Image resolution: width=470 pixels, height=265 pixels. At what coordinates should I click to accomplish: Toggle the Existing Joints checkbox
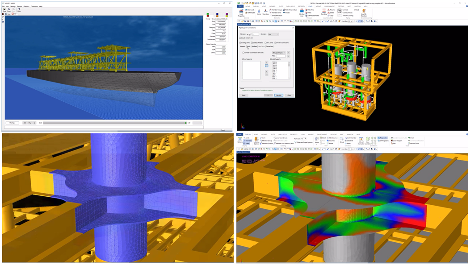pos(240,43)
